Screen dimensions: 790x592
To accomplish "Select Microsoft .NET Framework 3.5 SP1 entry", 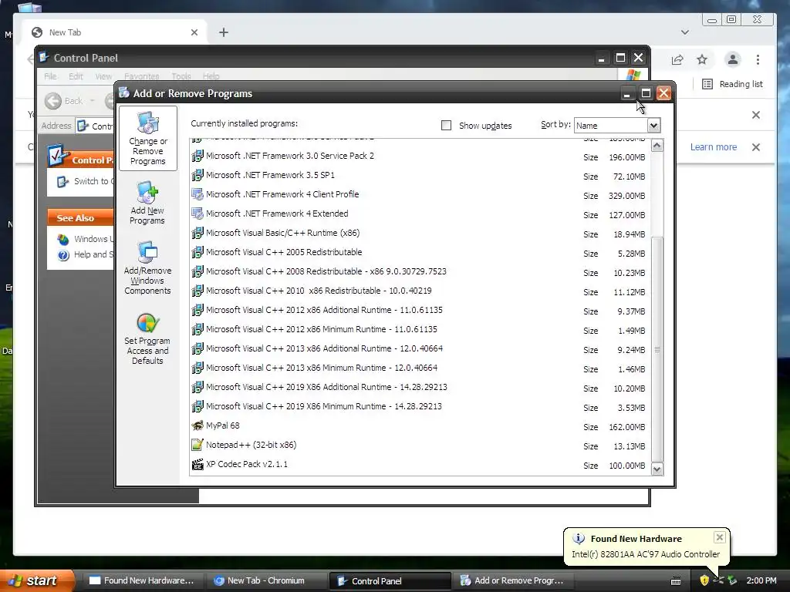I will (420, 176).
